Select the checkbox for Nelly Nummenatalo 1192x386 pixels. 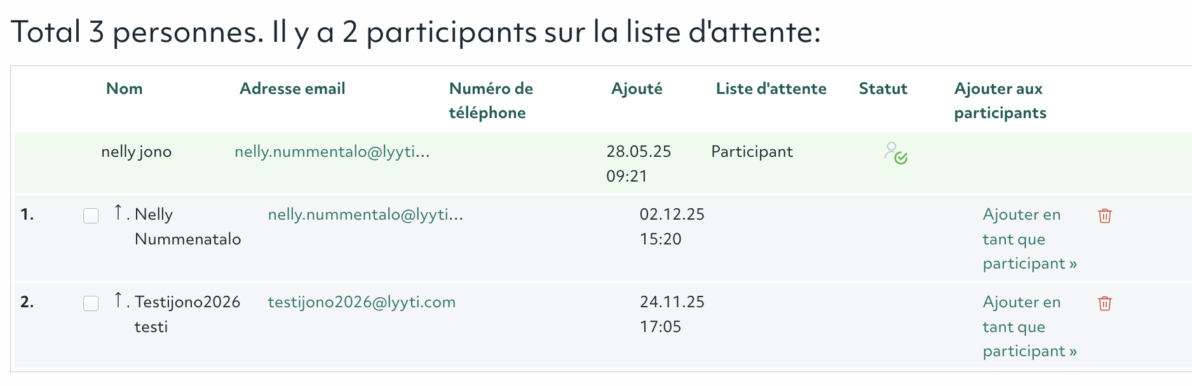(91, 216)
